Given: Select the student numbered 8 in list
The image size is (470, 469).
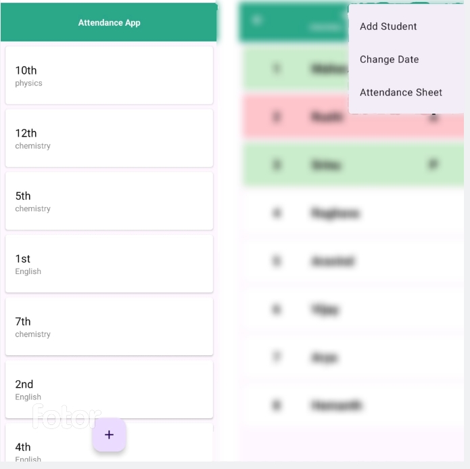Looking at the screenshot, I should point(353,405).
